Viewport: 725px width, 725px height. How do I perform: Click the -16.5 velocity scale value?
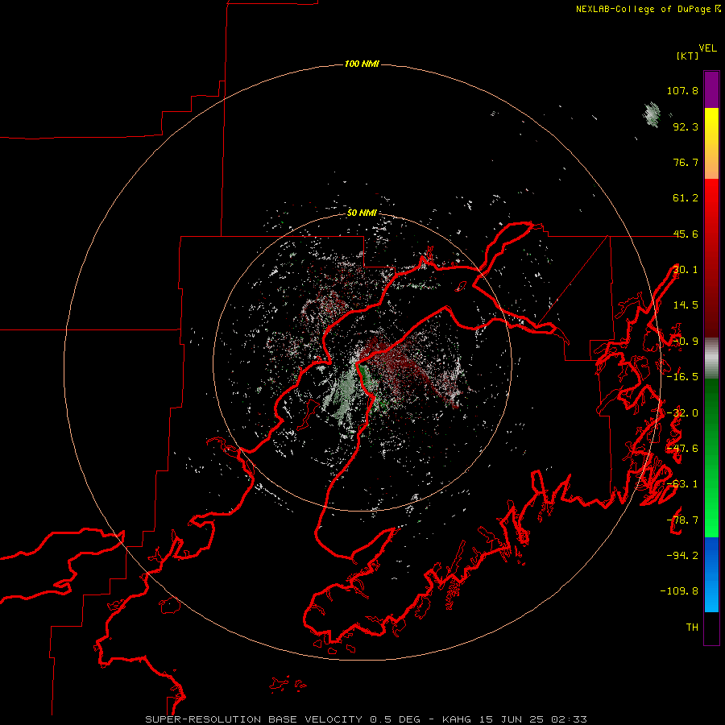point(682,377)
